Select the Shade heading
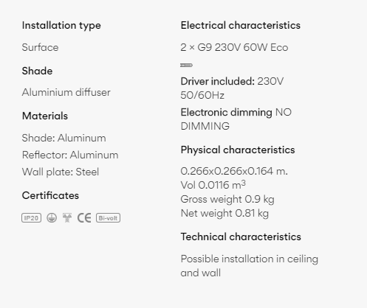Viewport: 367px width, 308px height. click(x=37, y=71)
